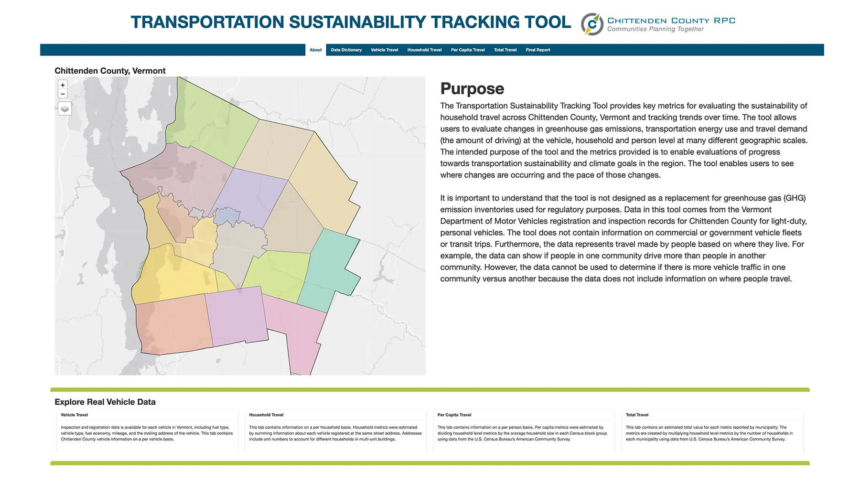The height and width of the screenshot is (484, 860).
Task: Open the Final Report tab
Action: [x=537, y=50]
